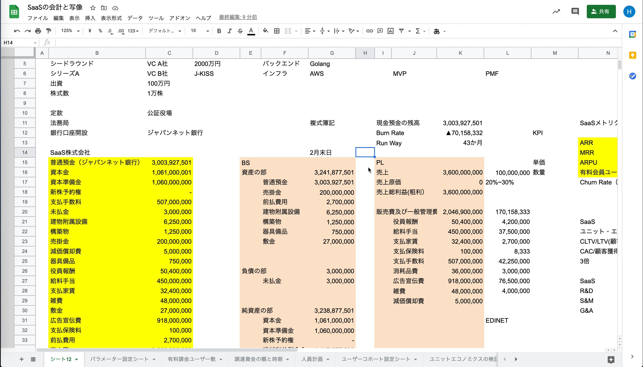Open the all sheets list icon
Screen dimensions: 643x367
[33, 359]
